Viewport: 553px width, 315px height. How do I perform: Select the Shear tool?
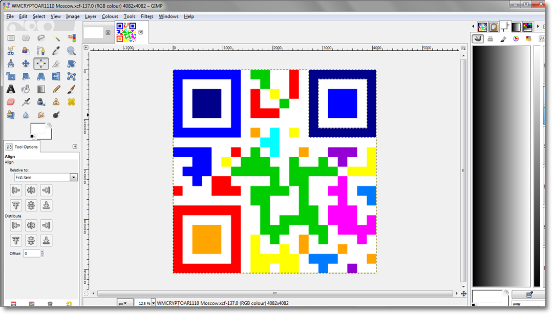26,76
